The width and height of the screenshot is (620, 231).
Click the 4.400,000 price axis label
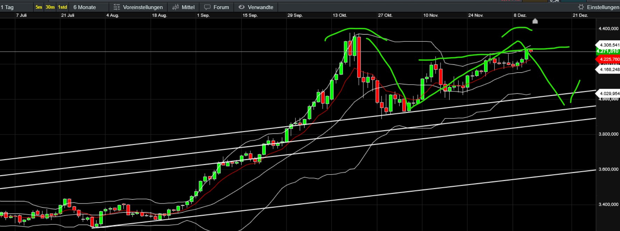coord(608,29)
